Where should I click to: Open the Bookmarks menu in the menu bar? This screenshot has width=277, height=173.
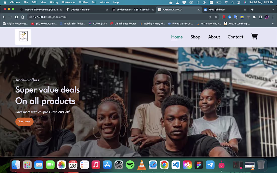pyautogui.click(x=69, y=2)
